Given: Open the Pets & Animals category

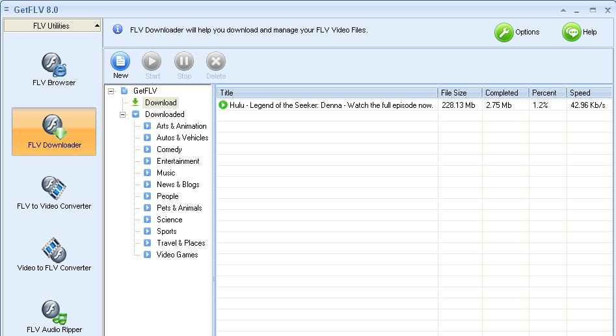Looking at the screenshot, I should coord(179,208).
